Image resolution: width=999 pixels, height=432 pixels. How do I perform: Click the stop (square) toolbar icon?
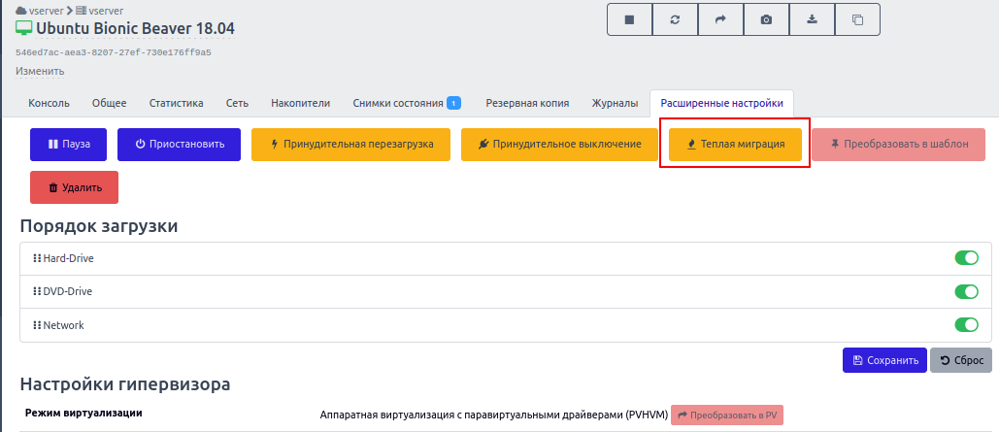pyautogui.click(x=629, y=19)
